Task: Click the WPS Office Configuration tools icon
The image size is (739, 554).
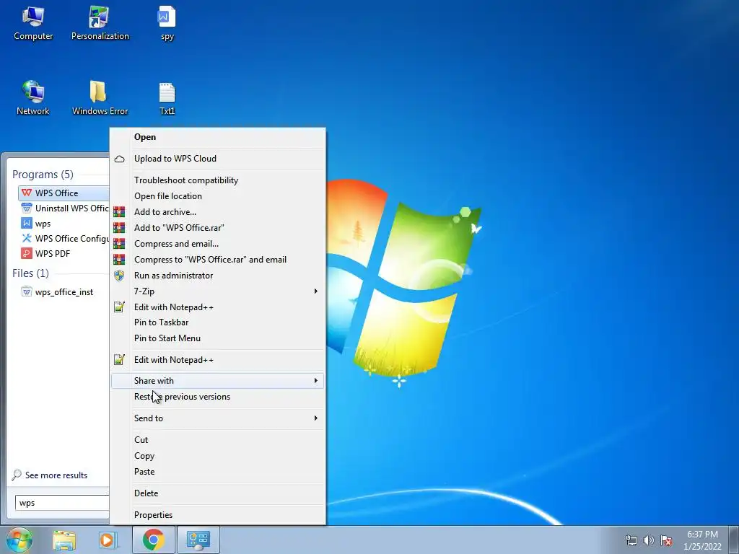Action: (x=27, y=238)
